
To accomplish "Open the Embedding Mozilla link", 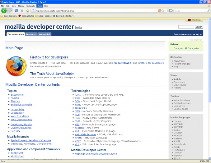I will (21, 105).
